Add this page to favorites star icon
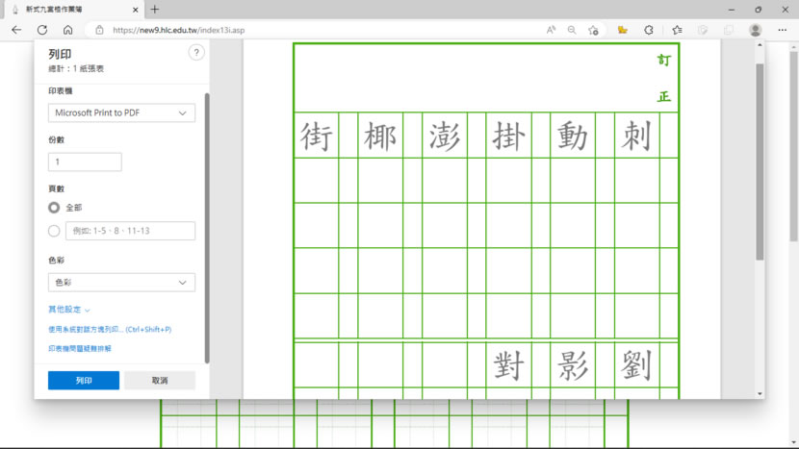The width and height of the screenshot is (799, 449). coord(593,30)
